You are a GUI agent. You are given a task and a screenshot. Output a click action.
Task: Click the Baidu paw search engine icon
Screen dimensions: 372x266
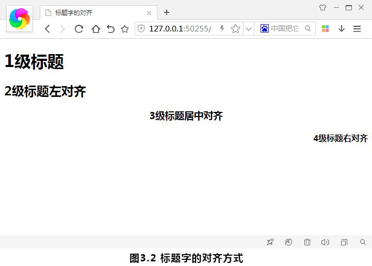(x=265, y=28)
